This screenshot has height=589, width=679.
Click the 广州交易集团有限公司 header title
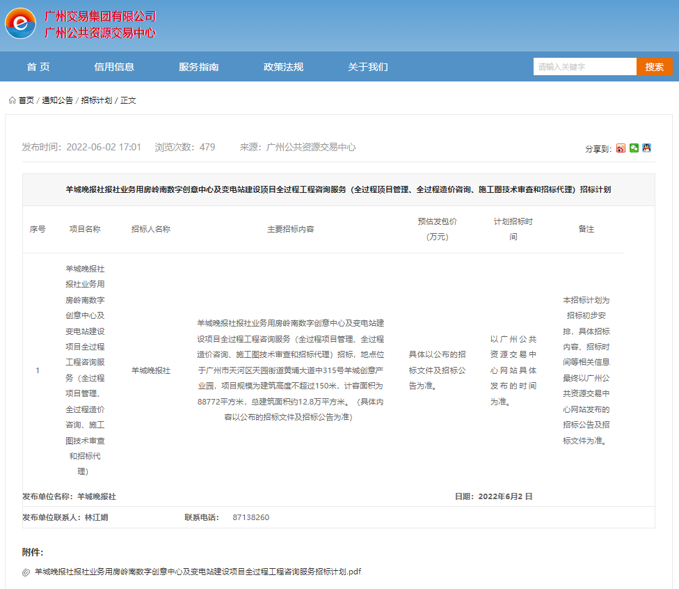(x=100, y=16)
